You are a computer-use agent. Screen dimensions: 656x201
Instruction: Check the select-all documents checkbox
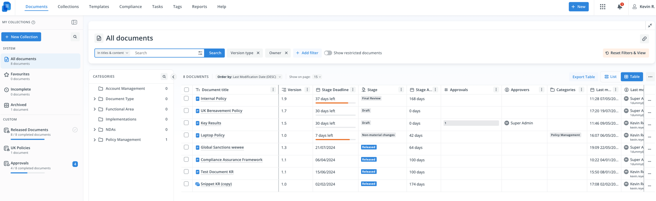186,90
